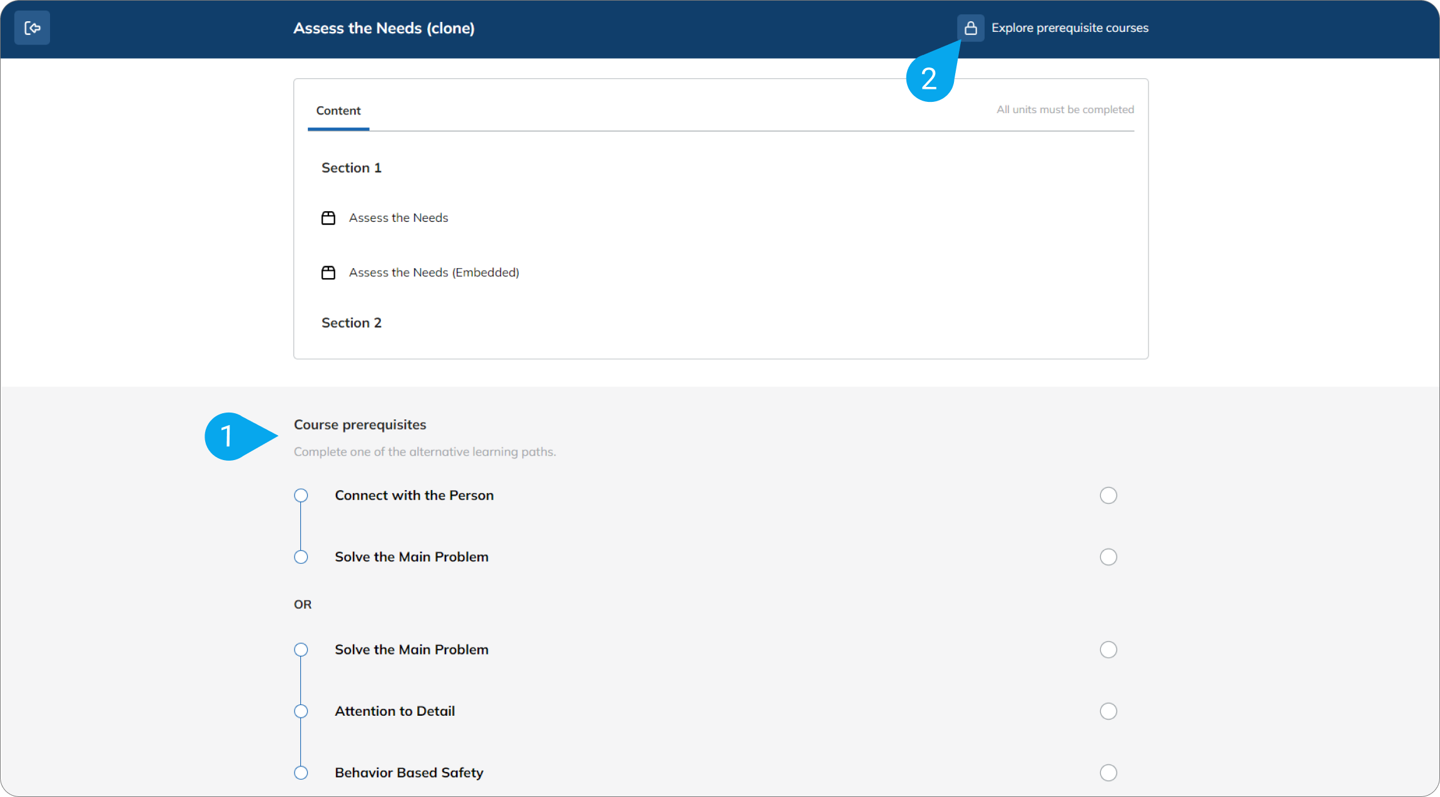Screen dimensions: 1440x797
Task: Open Attention to Detail prerequisite course
Action: click(395, 711)
